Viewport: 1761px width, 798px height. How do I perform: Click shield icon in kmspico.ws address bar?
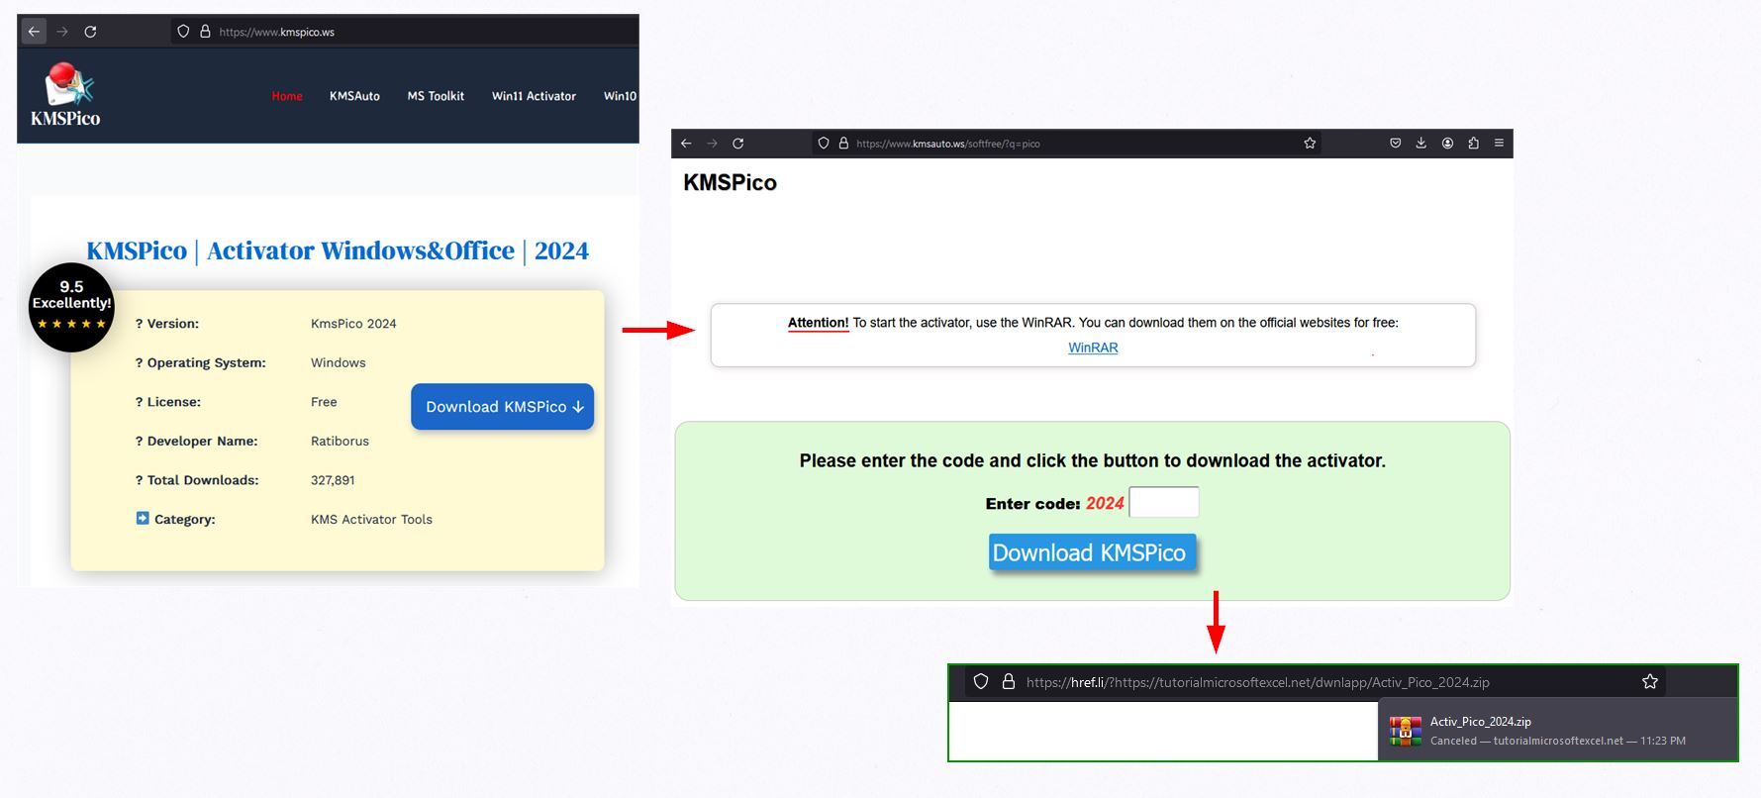183,32
